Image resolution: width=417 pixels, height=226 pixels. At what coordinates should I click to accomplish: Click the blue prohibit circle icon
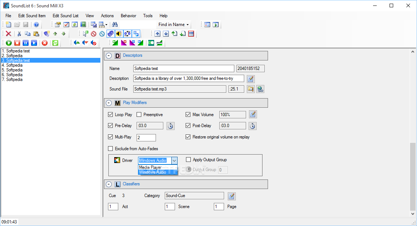click(102, 34)
